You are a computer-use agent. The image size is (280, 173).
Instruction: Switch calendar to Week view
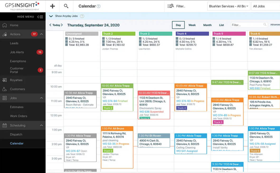192,25
